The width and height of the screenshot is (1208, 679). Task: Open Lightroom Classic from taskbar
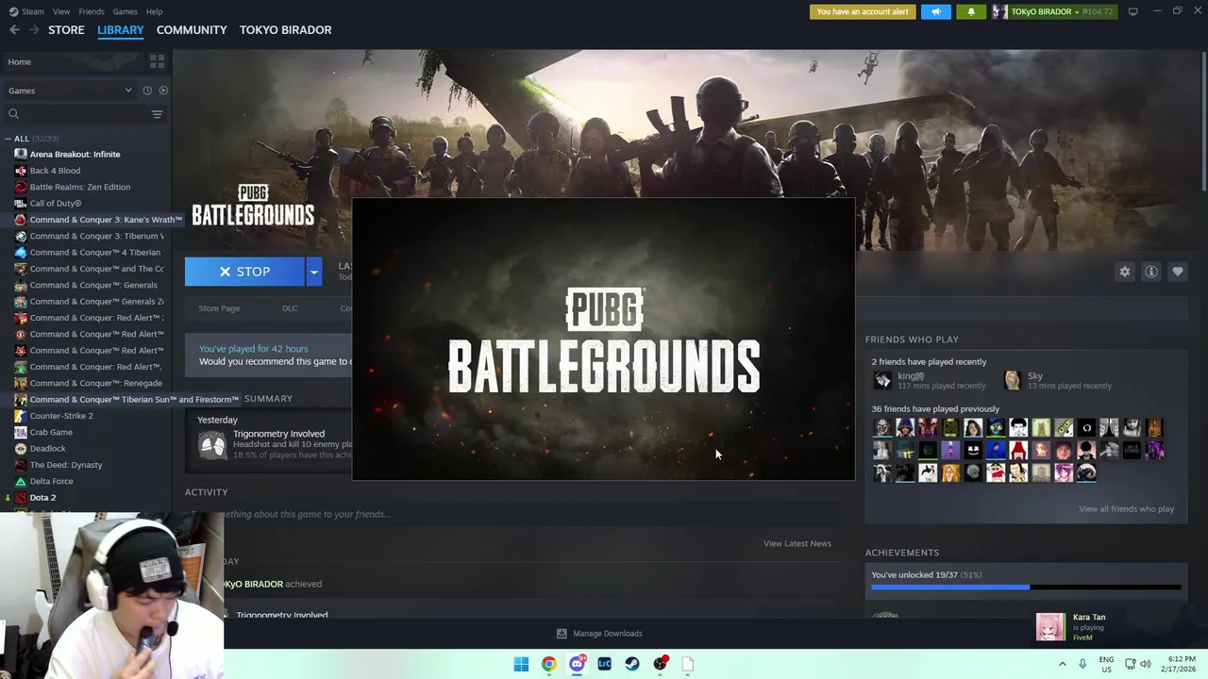(x=604, y=664)
